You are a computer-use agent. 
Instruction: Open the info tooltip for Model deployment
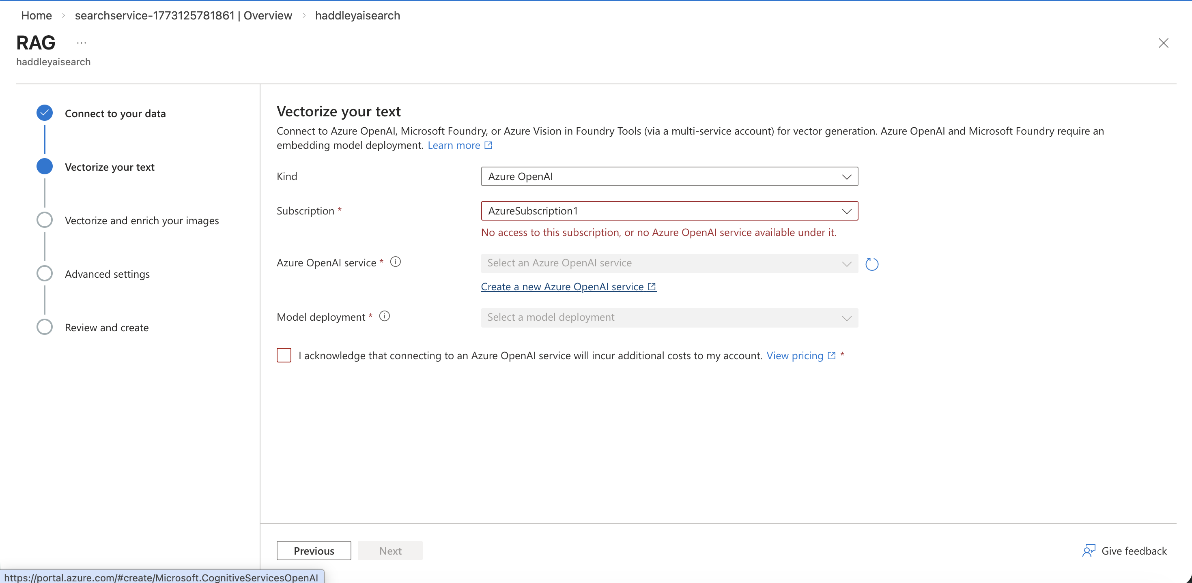pos(384,316)
